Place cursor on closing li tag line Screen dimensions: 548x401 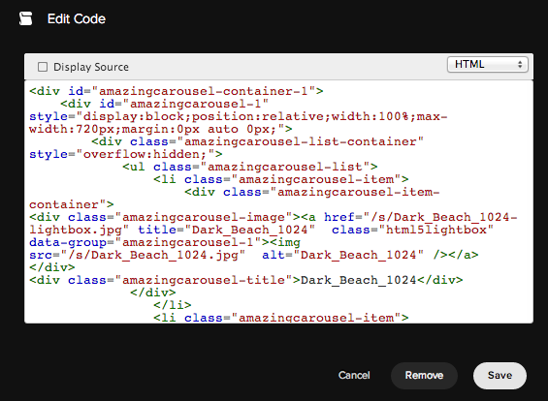(173, 305)
